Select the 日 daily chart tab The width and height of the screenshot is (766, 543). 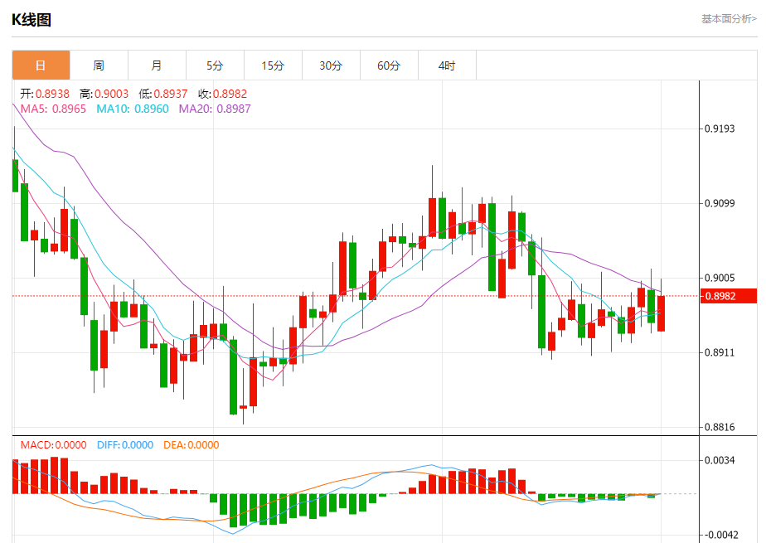(41, 65)
